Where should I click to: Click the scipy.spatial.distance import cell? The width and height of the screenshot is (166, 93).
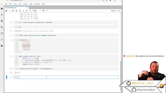pyautogui.click(x=66, y=35)
